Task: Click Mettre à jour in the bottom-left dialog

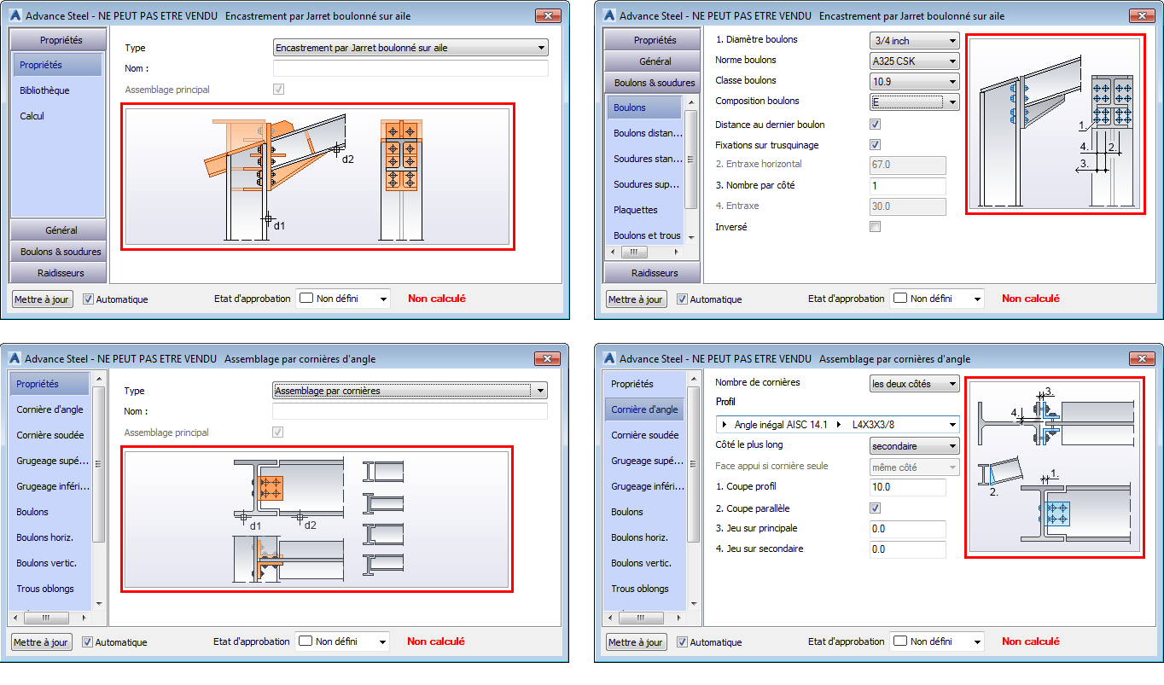Action: [x=42, y=642]
